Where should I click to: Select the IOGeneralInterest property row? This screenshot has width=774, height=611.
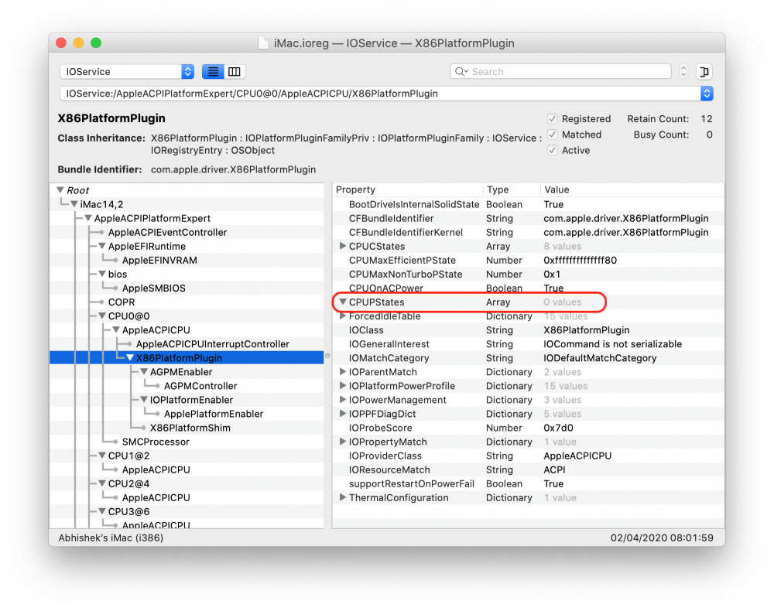point(528,343)
